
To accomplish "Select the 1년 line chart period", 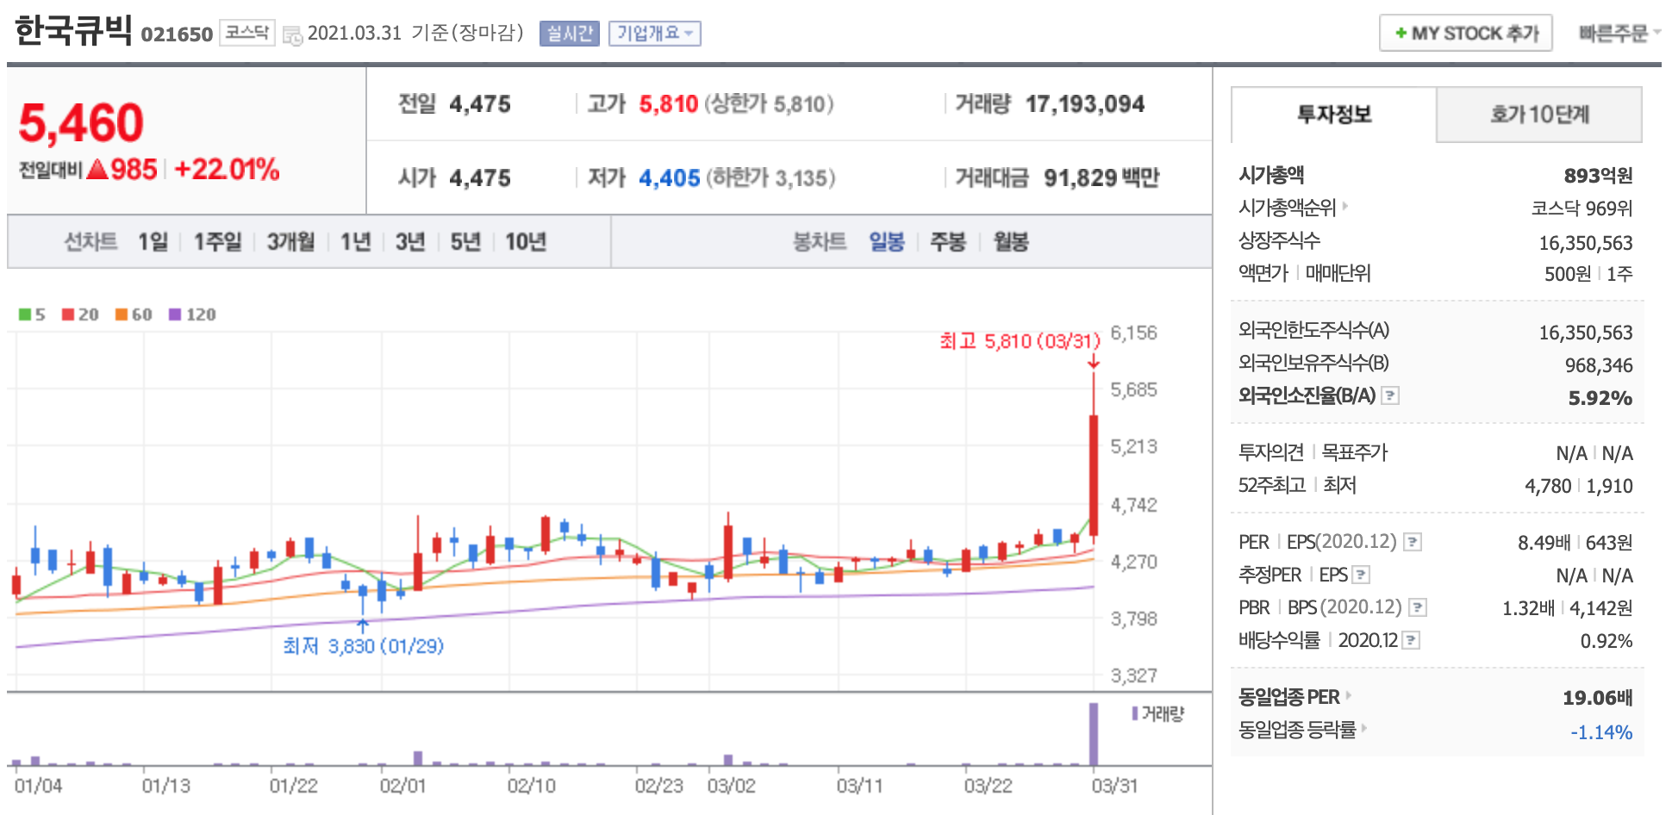I will pos(355,242).
